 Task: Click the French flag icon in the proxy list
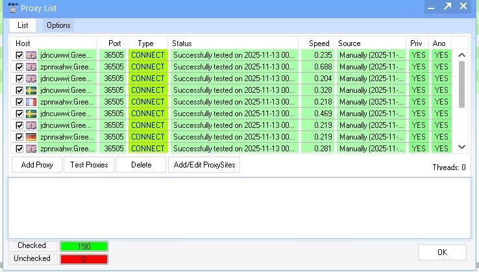coord(31,102)
